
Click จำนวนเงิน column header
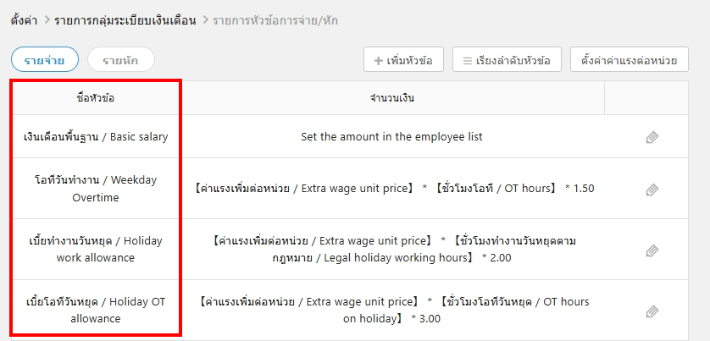[391, 98]
